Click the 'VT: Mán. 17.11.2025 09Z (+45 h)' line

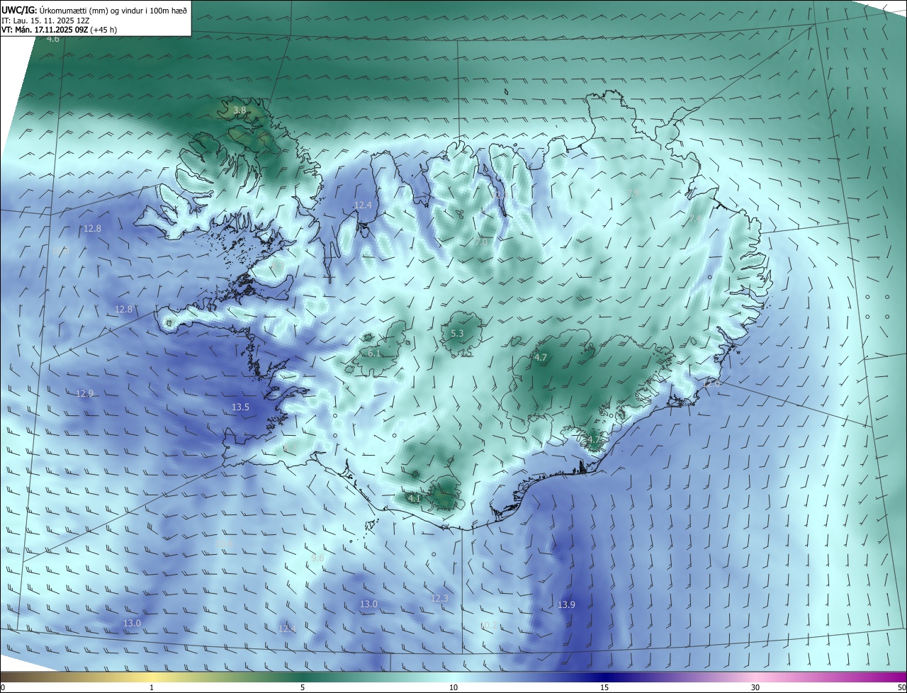click(59, 30)
